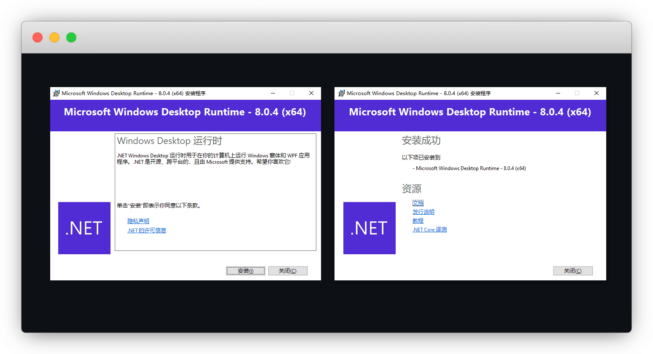Open the 文档 documentation link

point(418,203)
